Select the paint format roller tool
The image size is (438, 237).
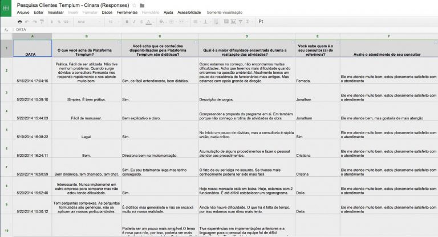(x=42, y=22)
